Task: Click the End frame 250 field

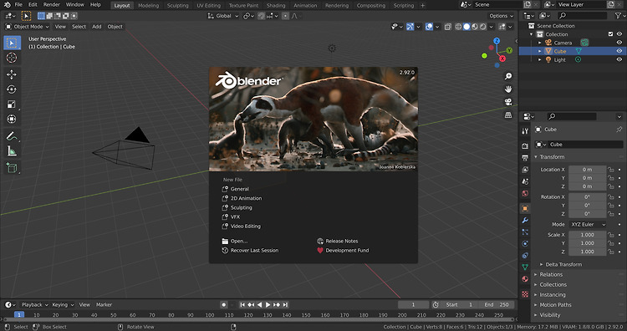Action: pyautogui.click(x=497, y=304)
